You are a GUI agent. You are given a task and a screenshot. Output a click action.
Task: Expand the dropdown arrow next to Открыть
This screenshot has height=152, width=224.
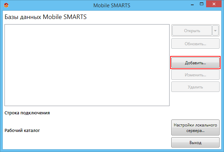[215, 30]
